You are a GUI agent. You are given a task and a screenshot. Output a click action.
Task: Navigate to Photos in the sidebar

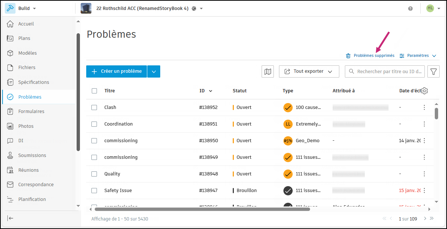tap(26, 126)
